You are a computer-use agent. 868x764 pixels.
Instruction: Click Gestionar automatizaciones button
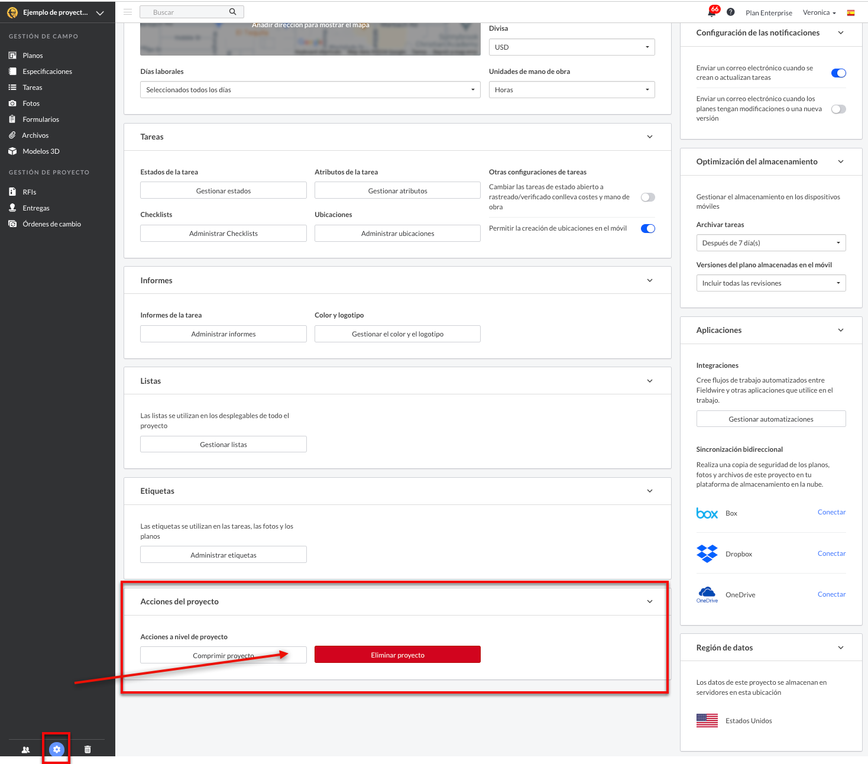(771, 419)
